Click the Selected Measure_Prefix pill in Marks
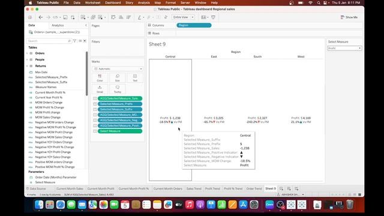The height and width of the screenshot is (216, 384). [120, 104]
